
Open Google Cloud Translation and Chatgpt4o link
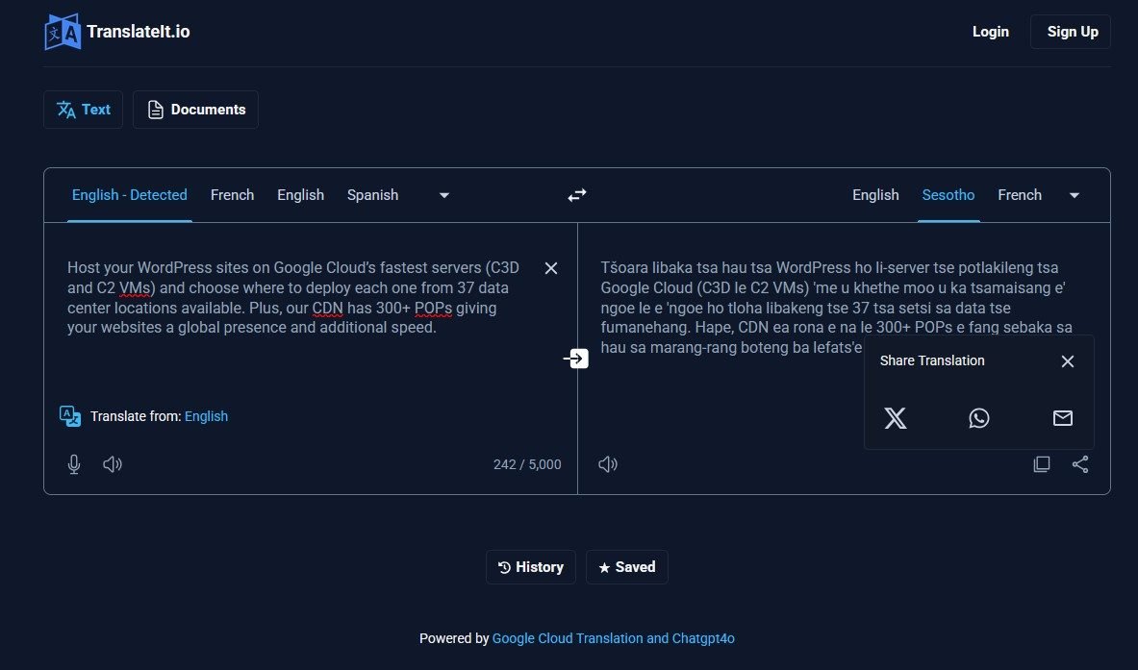(614, 638)
